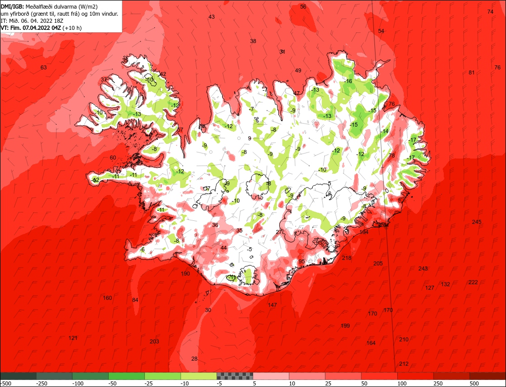
Task: Select the bright red swatch between 100 and 250
Action: 415,376
